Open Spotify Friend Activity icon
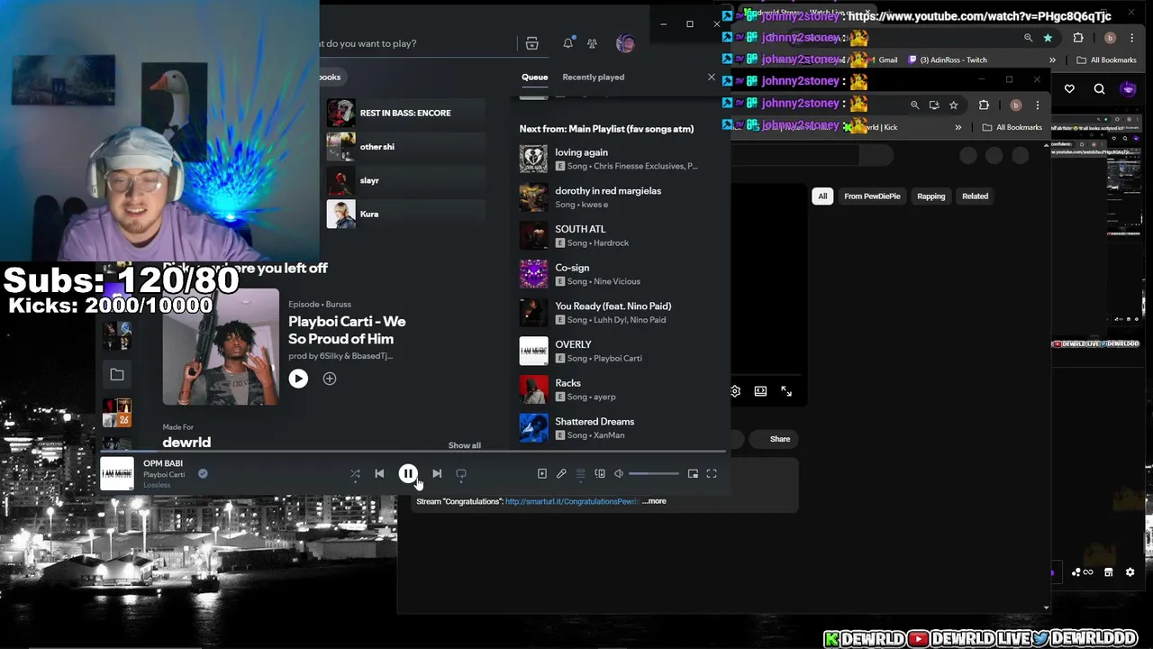Viewport: 1153px width, 649px height. (592, 43)
